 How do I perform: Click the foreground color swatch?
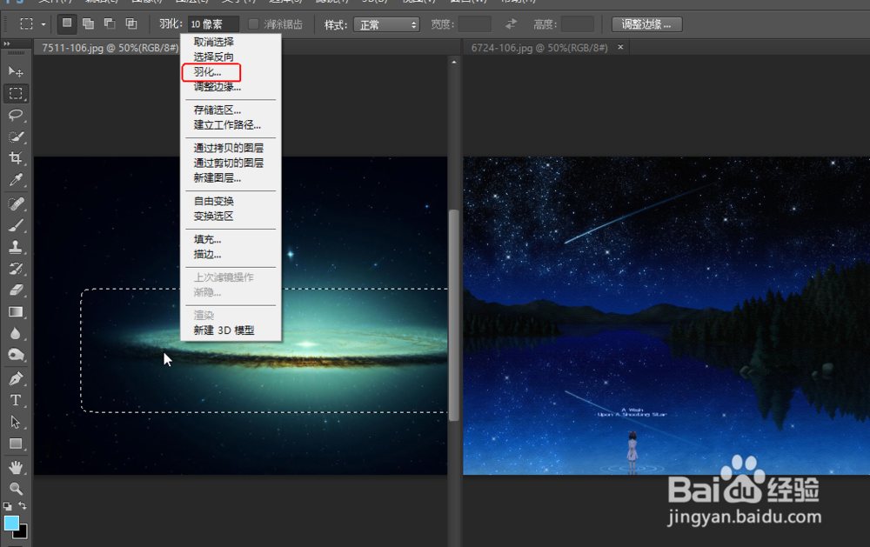[x=11, y=523]
